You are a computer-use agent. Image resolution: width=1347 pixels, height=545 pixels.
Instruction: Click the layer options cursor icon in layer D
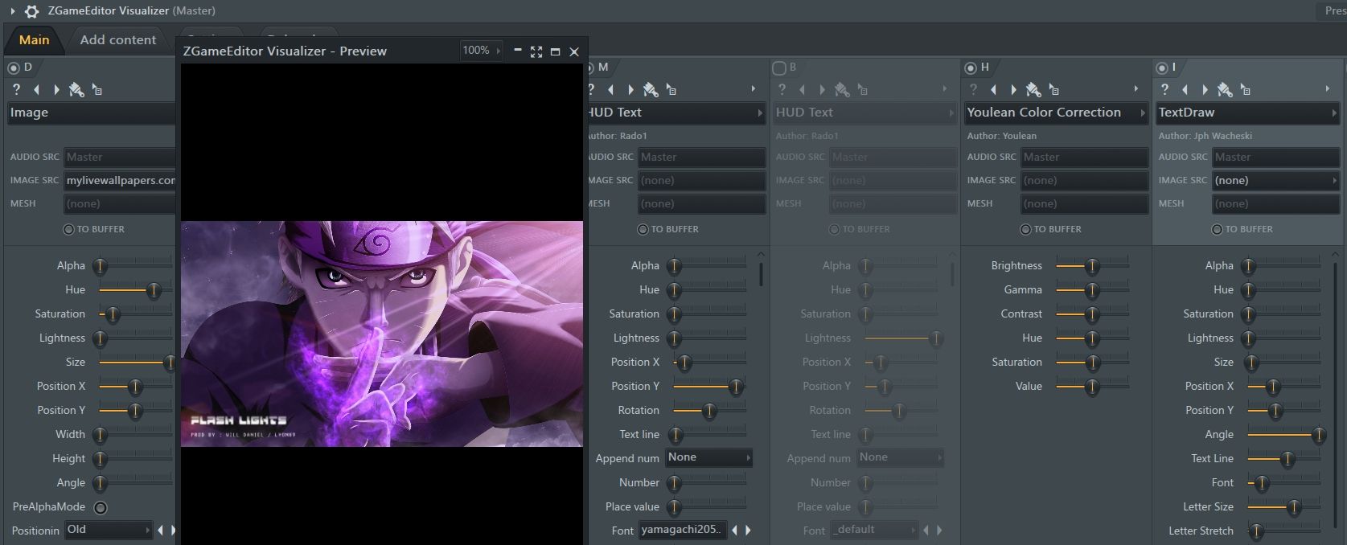point(97,89)
